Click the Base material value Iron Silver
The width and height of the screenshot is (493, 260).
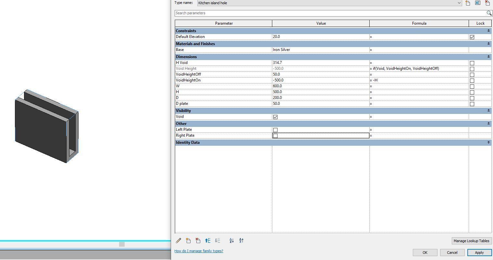[321, 50]
